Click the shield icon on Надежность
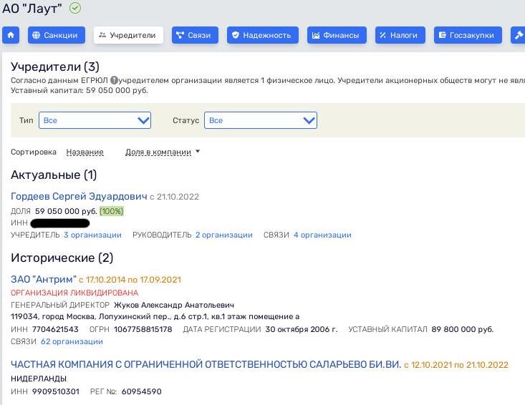The height and width of the screenshot is (405, 525). [x=235, y=35]
